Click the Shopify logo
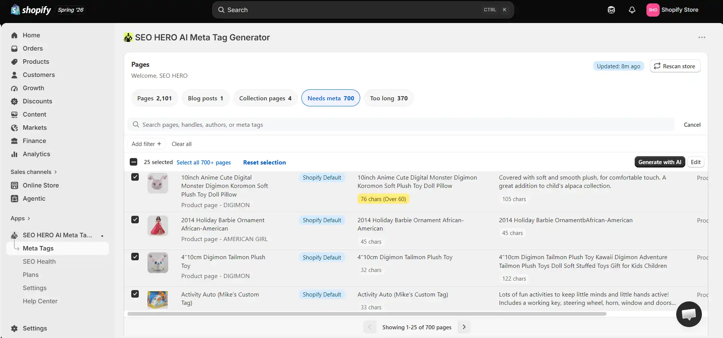The width and height of the screenshot is (723, 338). pos(31,10)
